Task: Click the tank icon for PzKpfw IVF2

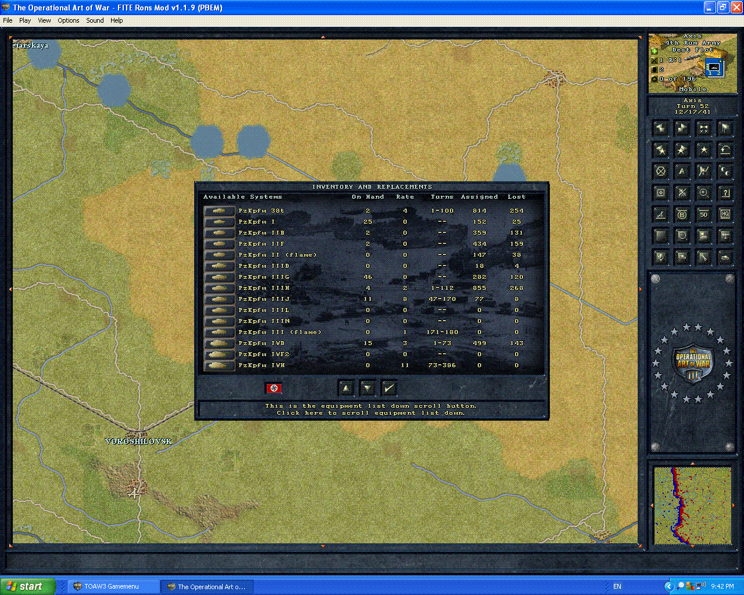Action: click(x=219, y=354)
